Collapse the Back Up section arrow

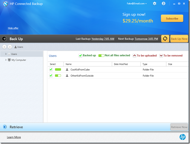[4, 39]
